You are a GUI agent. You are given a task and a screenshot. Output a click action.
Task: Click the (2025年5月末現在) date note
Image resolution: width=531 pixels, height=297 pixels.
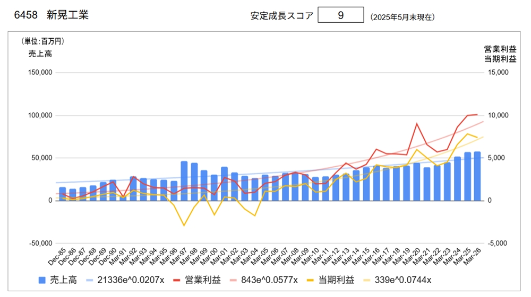pos(402,17)
